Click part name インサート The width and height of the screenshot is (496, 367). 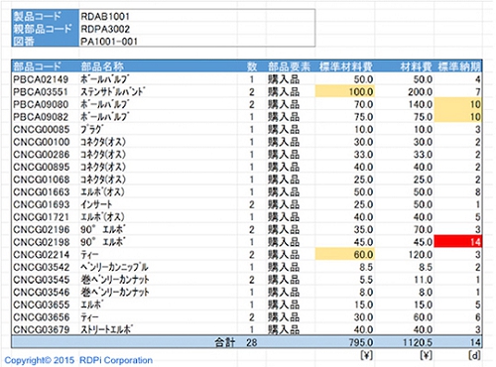pos(96,204)
